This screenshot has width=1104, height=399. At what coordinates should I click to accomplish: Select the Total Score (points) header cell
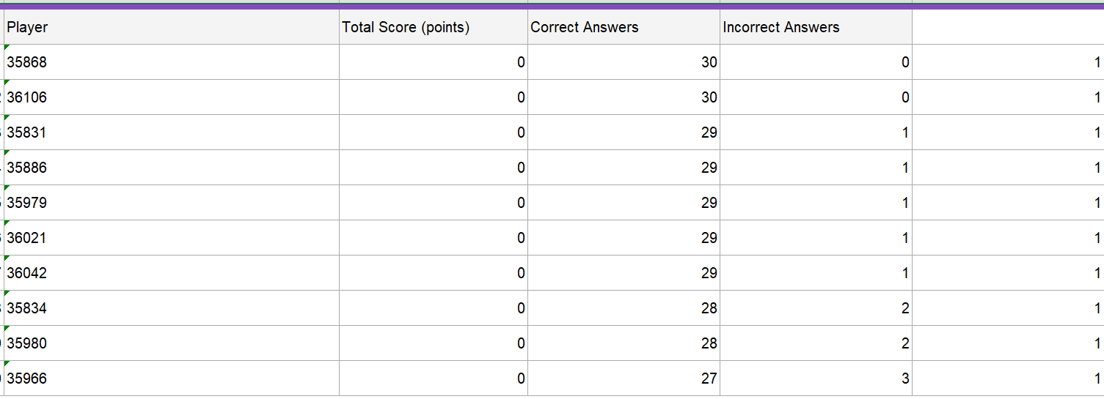[x=433, y=27]
